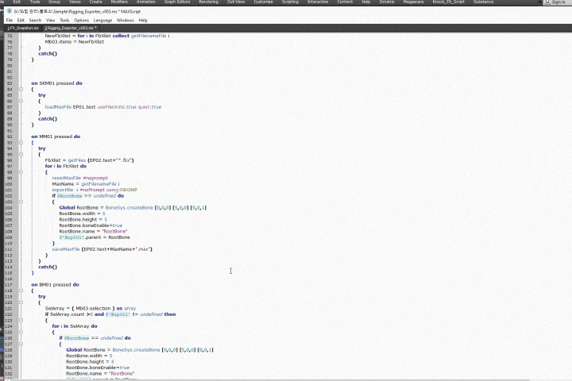The width and height of the screenshot is (572, 381).
Task: Open the editor Windows menu
Action: click(x=126, y=21)
